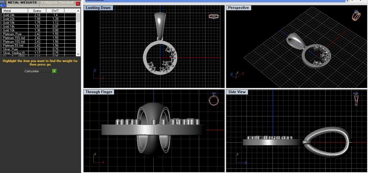Image resolution: width=368 pixels, height=173 pixels.
Task: Select the Gold 24k row
Action: pos(39,15)
